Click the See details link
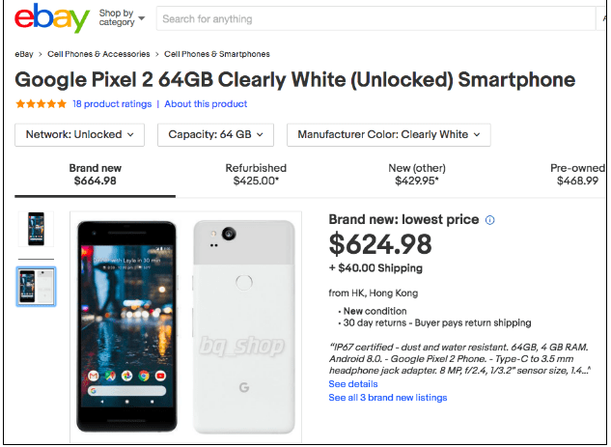The width and height of the screenshot is (611, 447). click(352, 384)
